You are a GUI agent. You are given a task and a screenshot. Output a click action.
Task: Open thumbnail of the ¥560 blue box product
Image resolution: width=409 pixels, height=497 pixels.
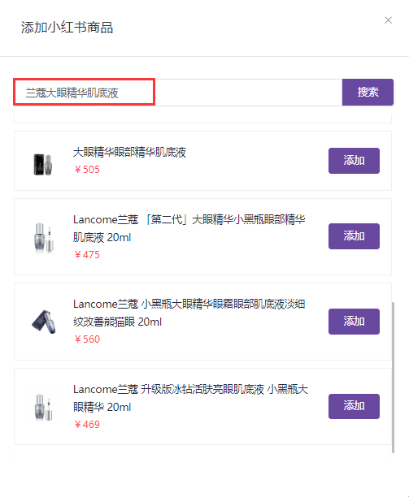click(44, 322)
